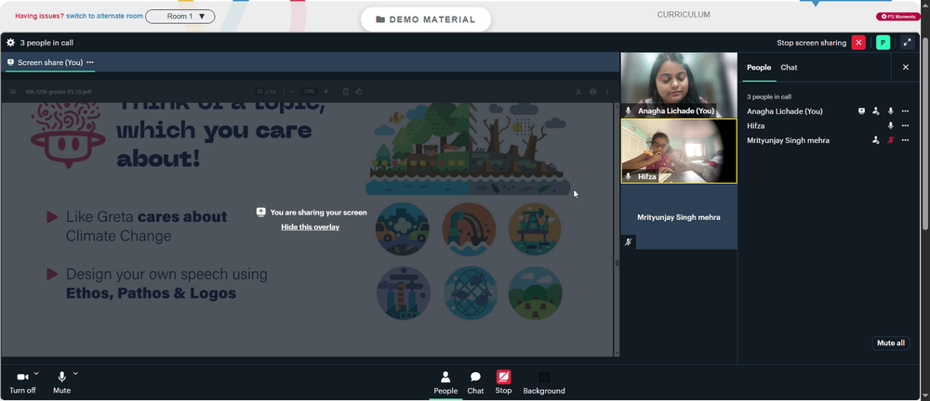Click the 59% PDF zoom field

tap(309, 92)
